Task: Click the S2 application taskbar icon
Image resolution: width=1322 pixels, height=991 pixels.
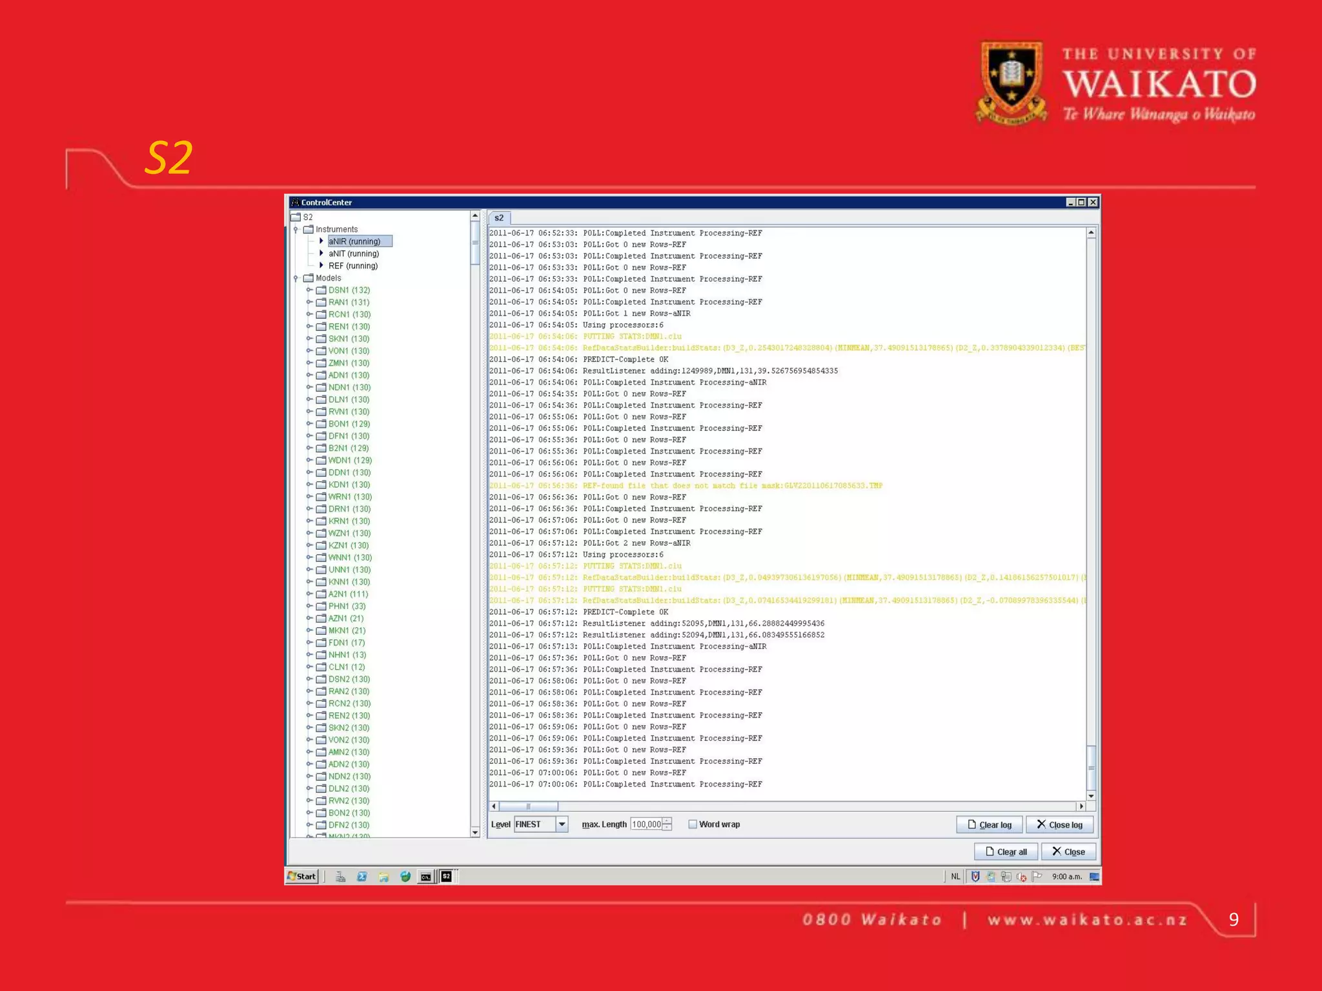Action: coord(446,876)
